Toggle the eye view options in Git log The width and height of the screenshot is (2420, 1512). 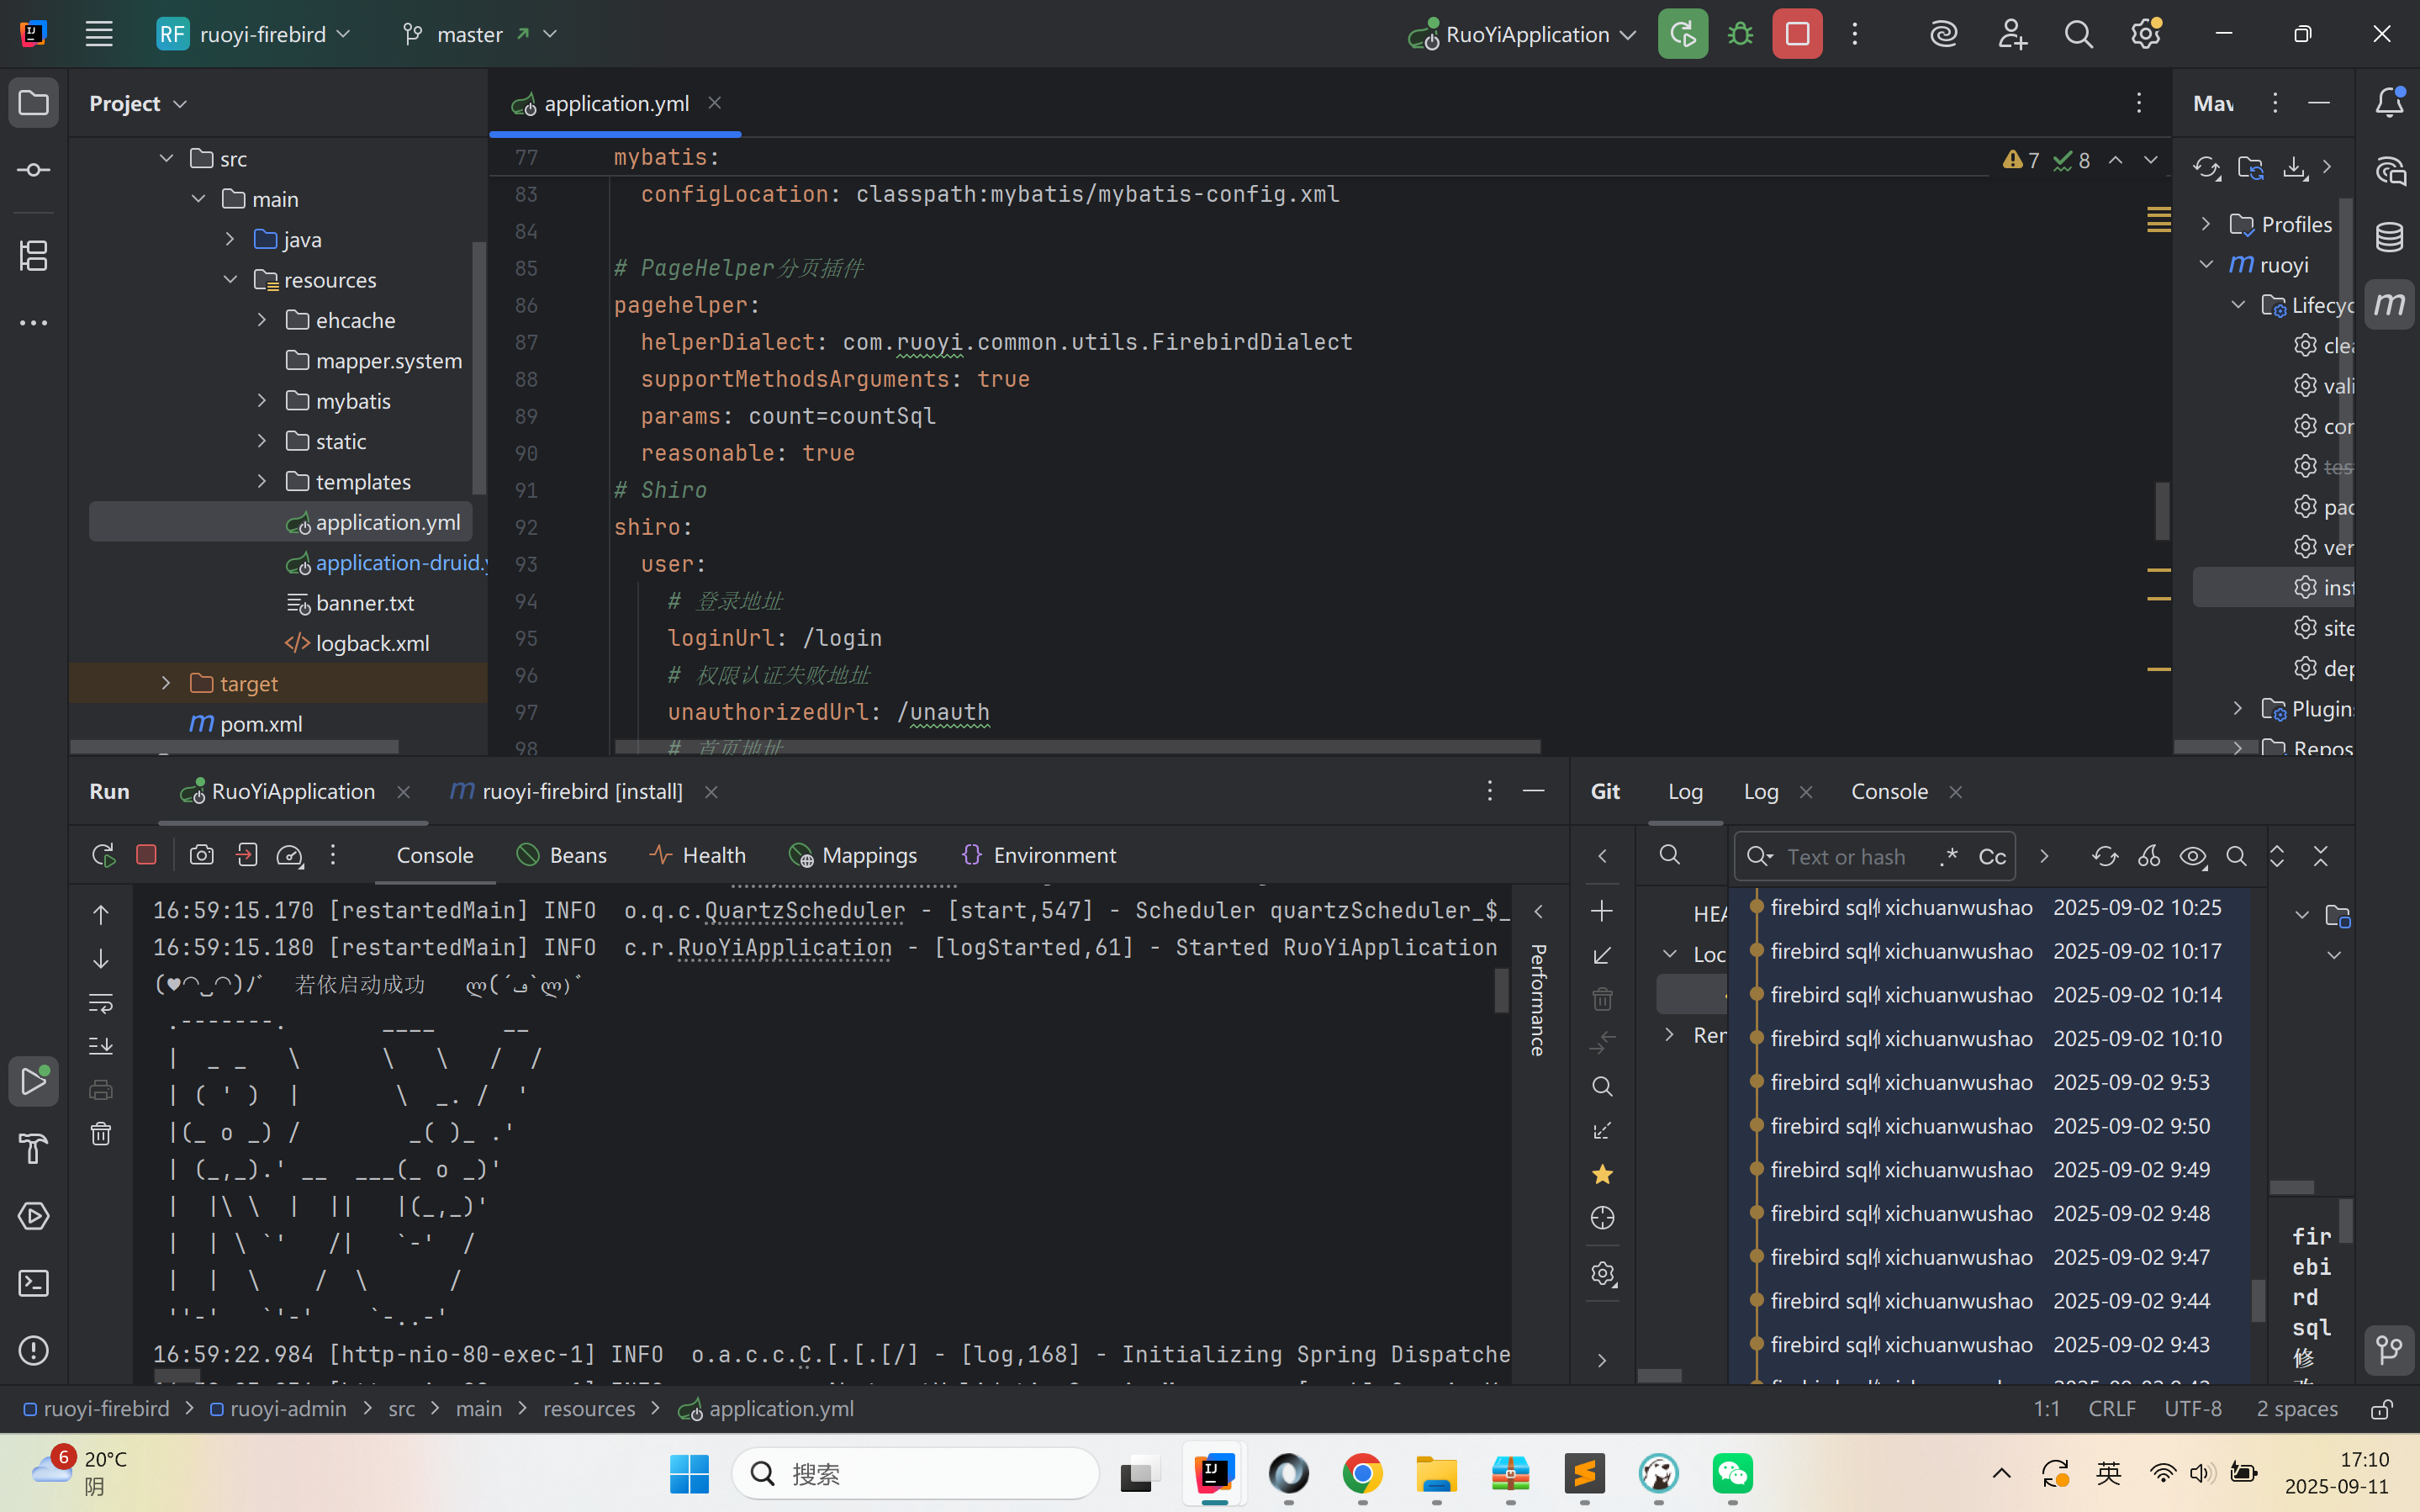coord(2193,856)
